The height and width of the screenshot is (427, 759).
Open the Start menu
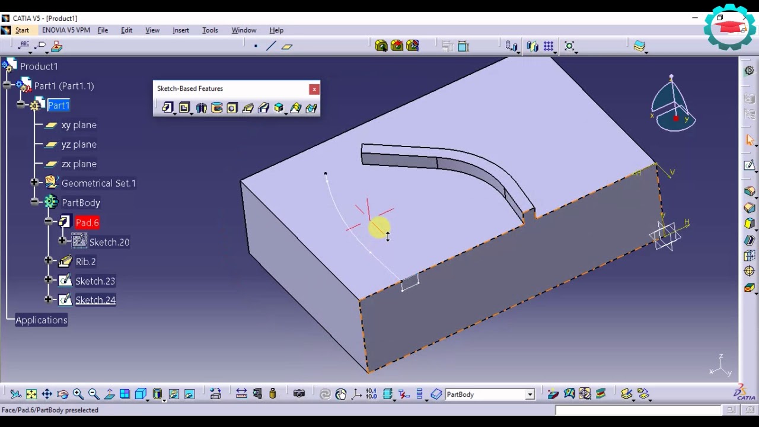tap(22, 30)
